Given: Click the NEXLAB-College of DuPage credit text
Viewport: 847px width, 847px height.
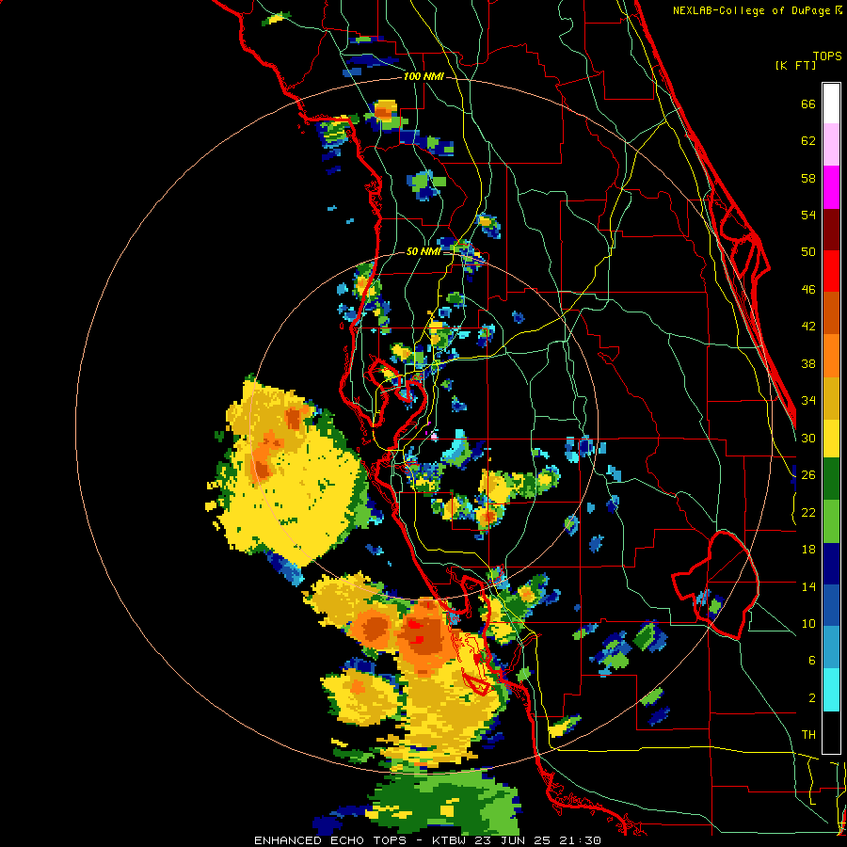Looking at the screenshot, I should [757, 10].
